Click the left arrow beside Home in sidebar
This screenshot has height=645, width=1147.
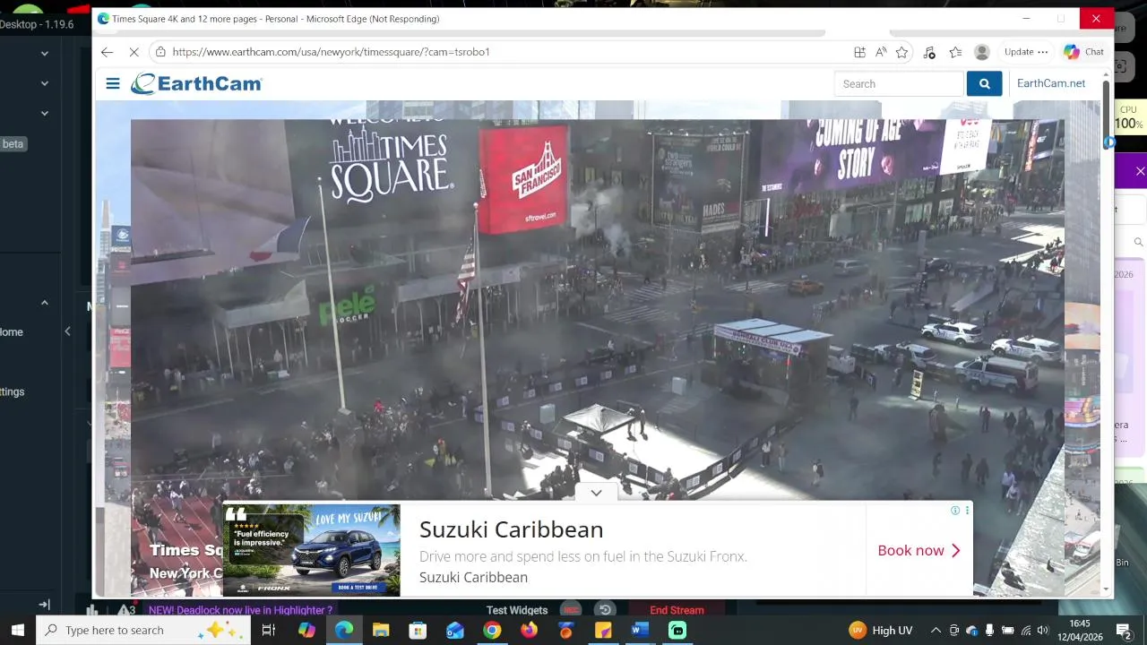[67, 331]
